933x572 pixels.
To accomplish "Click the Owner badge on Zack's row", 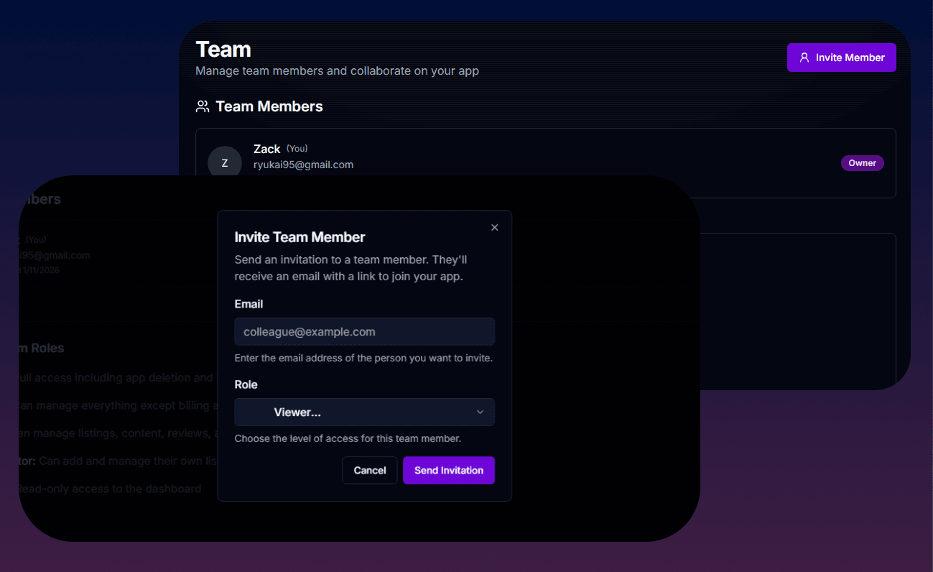I will click(x=862, y=163).
